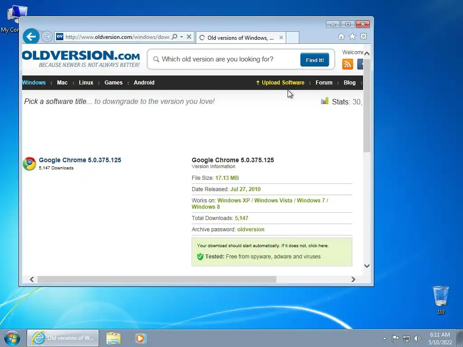This screenshot has width=463, height=347.
Task: Click the 'click here' download notice
Action: click(x=318, y=245)
